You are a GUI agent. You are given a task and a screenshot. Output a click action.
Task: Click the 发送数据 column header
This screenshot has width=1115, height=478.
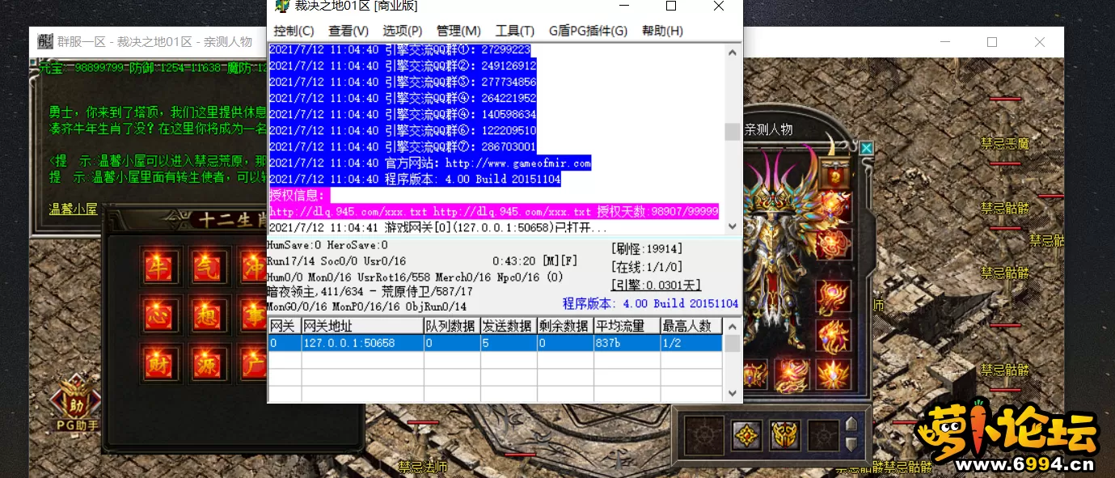point(508,326)
